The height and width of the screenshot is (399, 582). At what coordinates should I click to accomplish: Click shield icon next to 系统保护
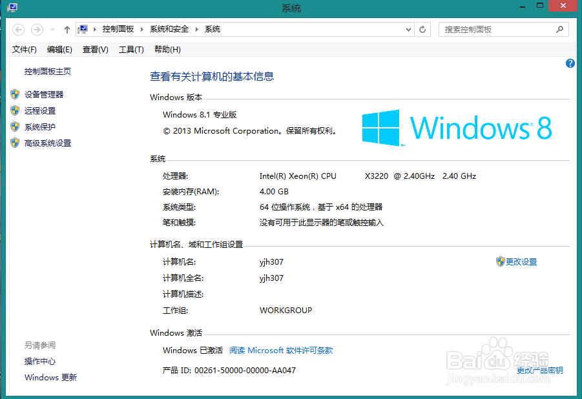(15, 127)
